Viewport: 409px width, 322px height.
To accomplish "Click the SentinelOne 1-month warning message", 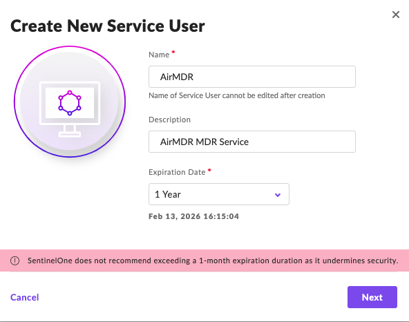I will coord(213,261).
